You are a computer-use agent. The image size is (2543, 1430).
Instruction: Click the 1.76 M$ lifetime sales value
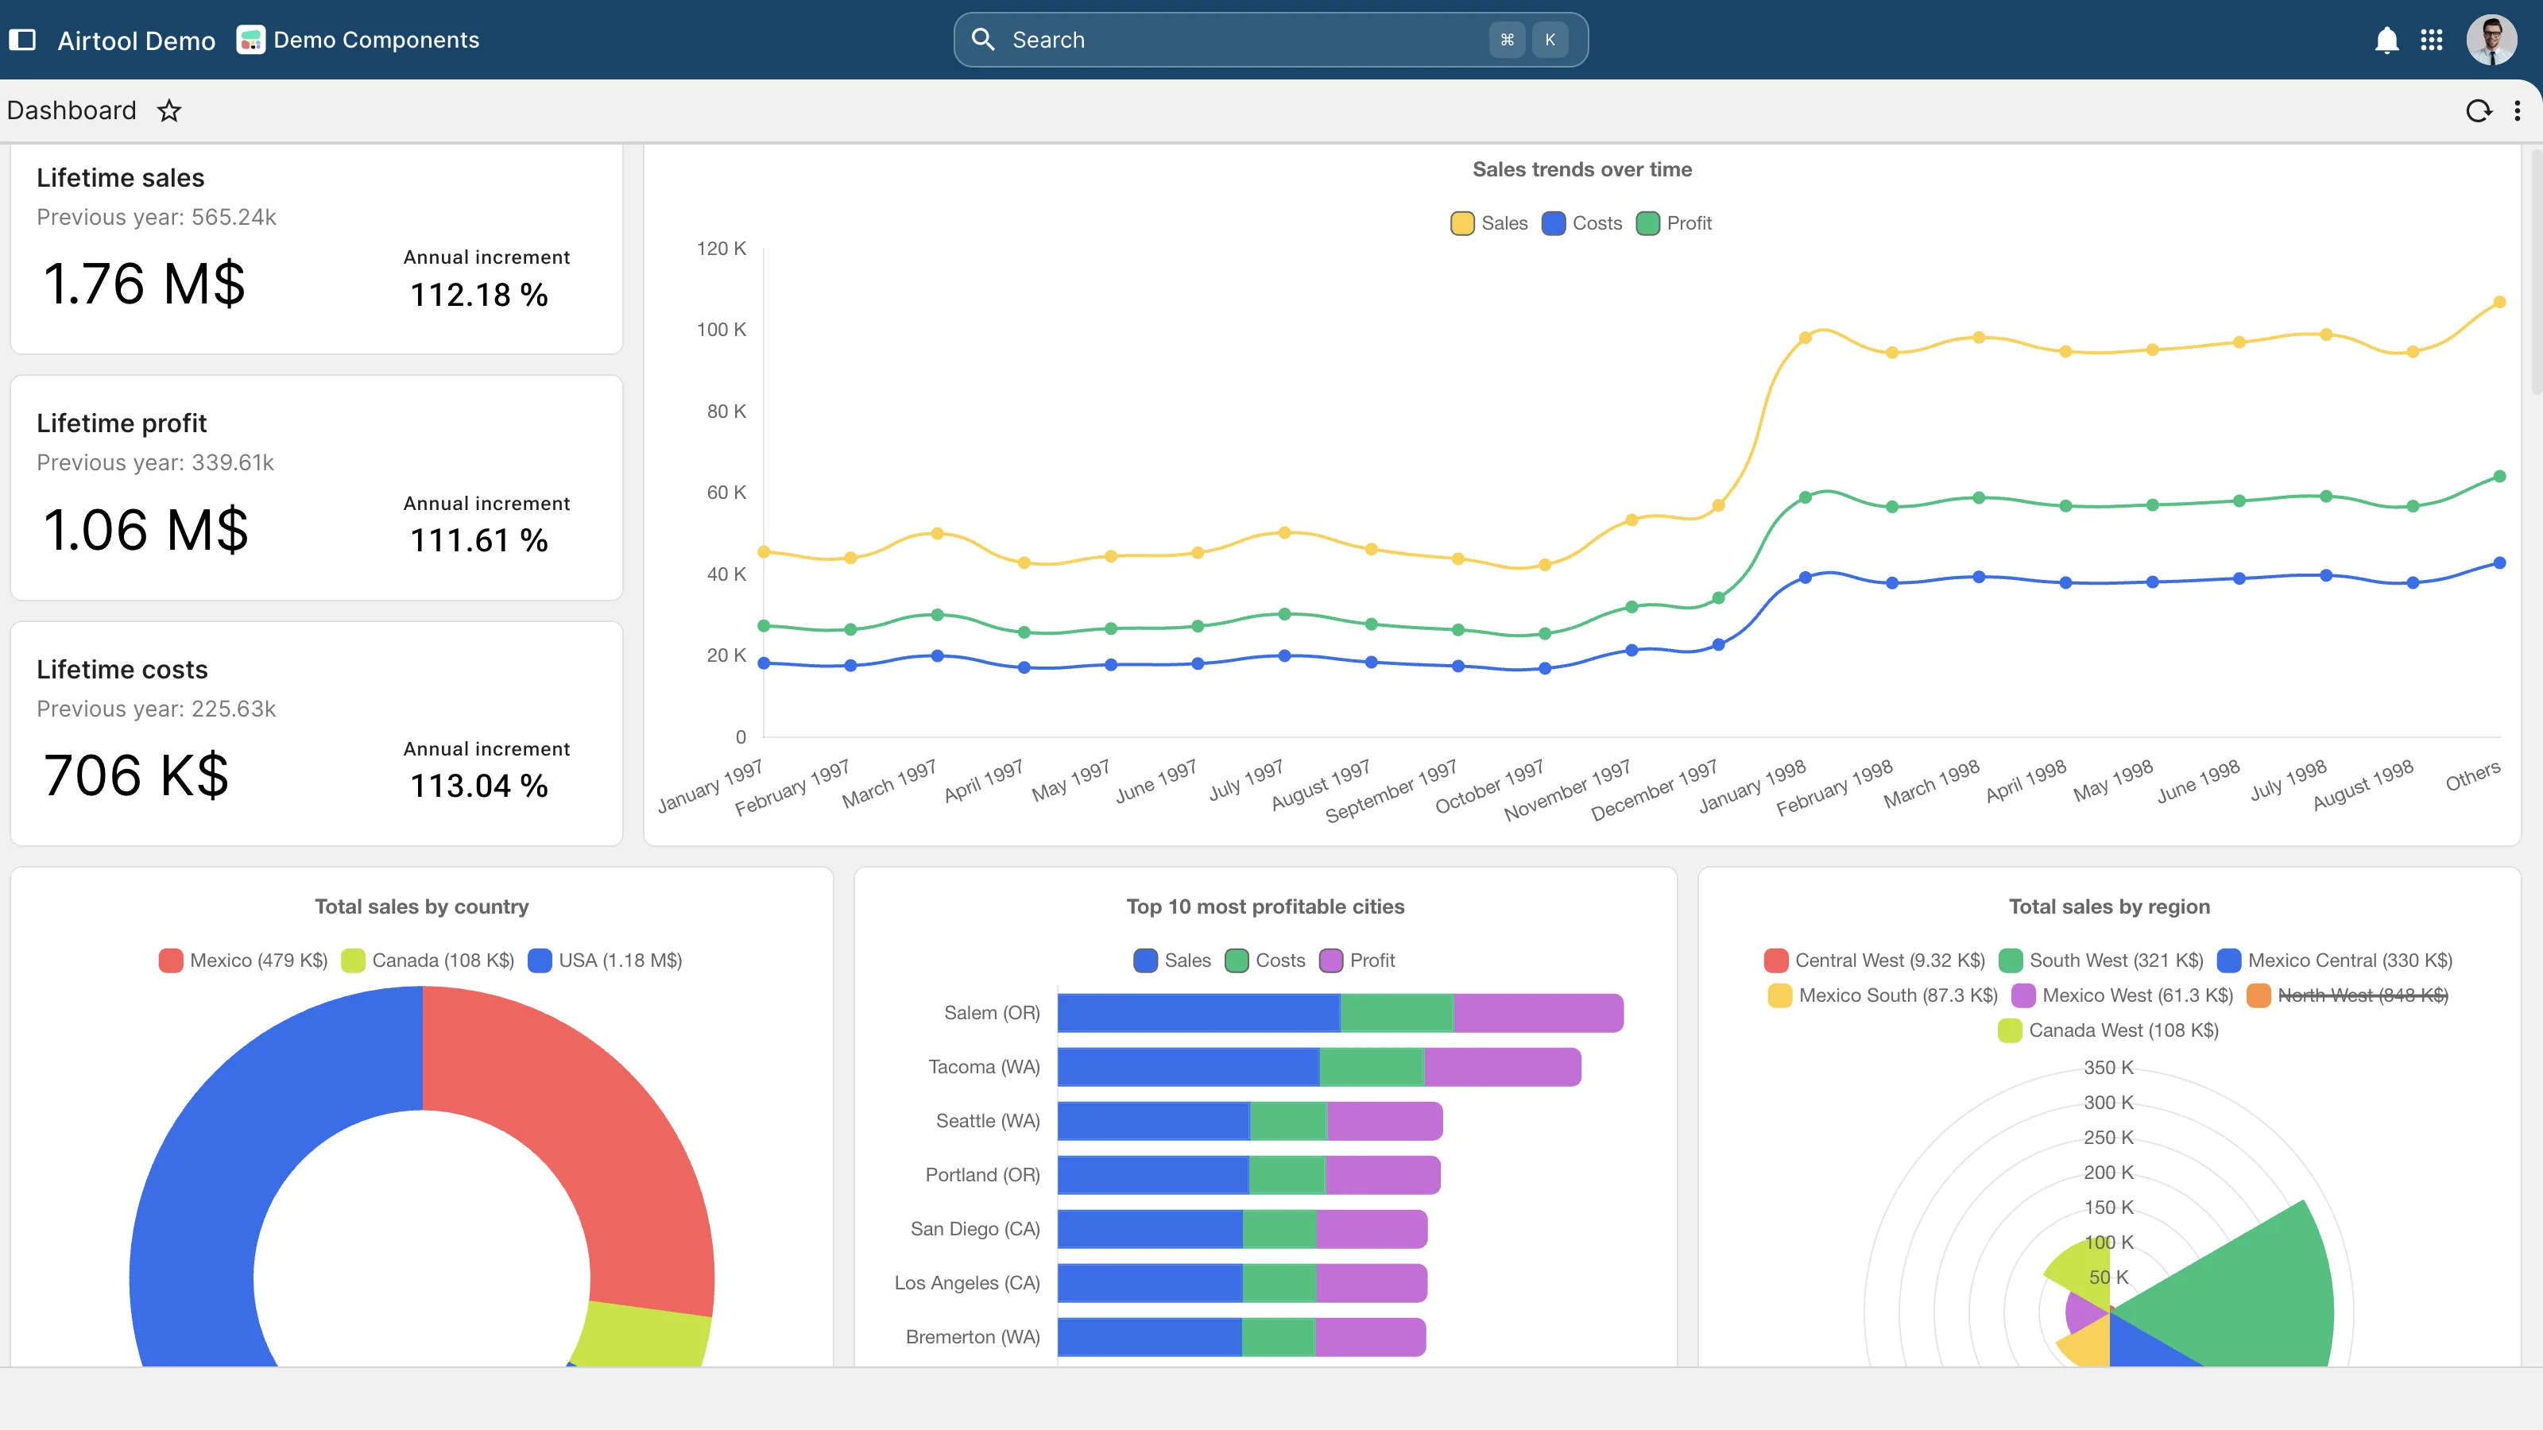click(x=144, y=284)
